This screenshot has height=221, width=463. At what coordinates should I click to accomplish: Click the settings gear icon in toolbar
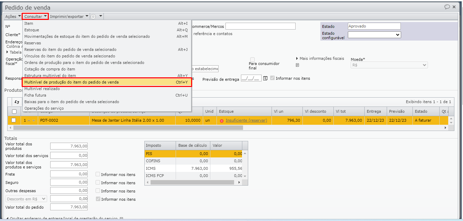(x=93, y=16)
